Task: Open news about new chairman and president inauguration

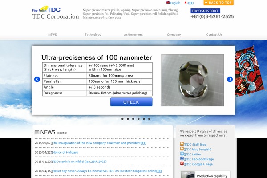Action: (x=99, y=143)
